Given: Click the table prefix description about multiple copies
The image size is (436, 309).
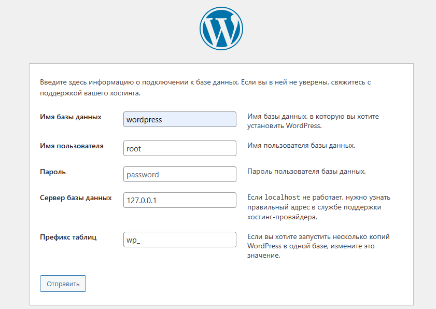Looking at the screenshot, I should tap(318, 246).
